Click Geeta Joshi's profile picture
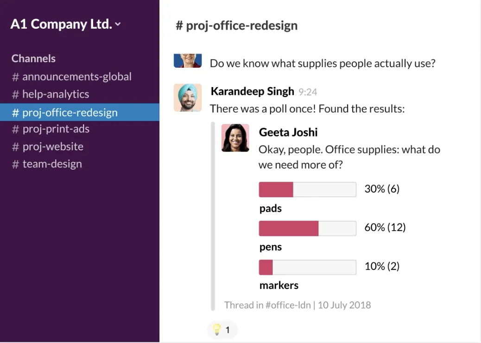The width and height of the screenshot is (481, 343). (235, 138)
